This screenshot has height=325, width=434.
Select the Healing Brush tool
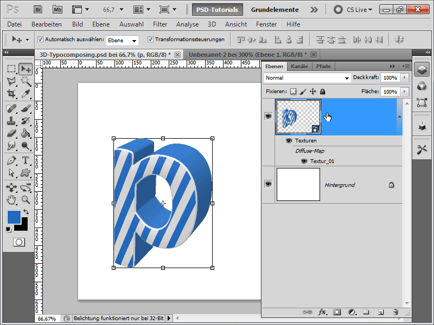coord(11,108)
